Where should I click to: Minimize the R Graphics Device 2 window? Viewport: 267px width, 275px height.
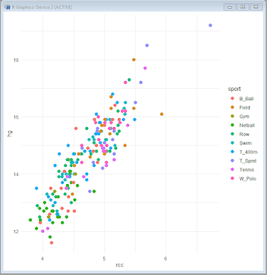click(230, 7)
